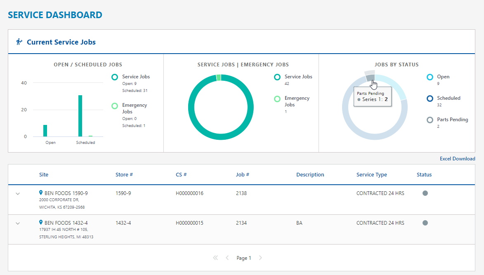
Task: Click the Site column header
Action: pyautogui.click(x=44, y=175)
